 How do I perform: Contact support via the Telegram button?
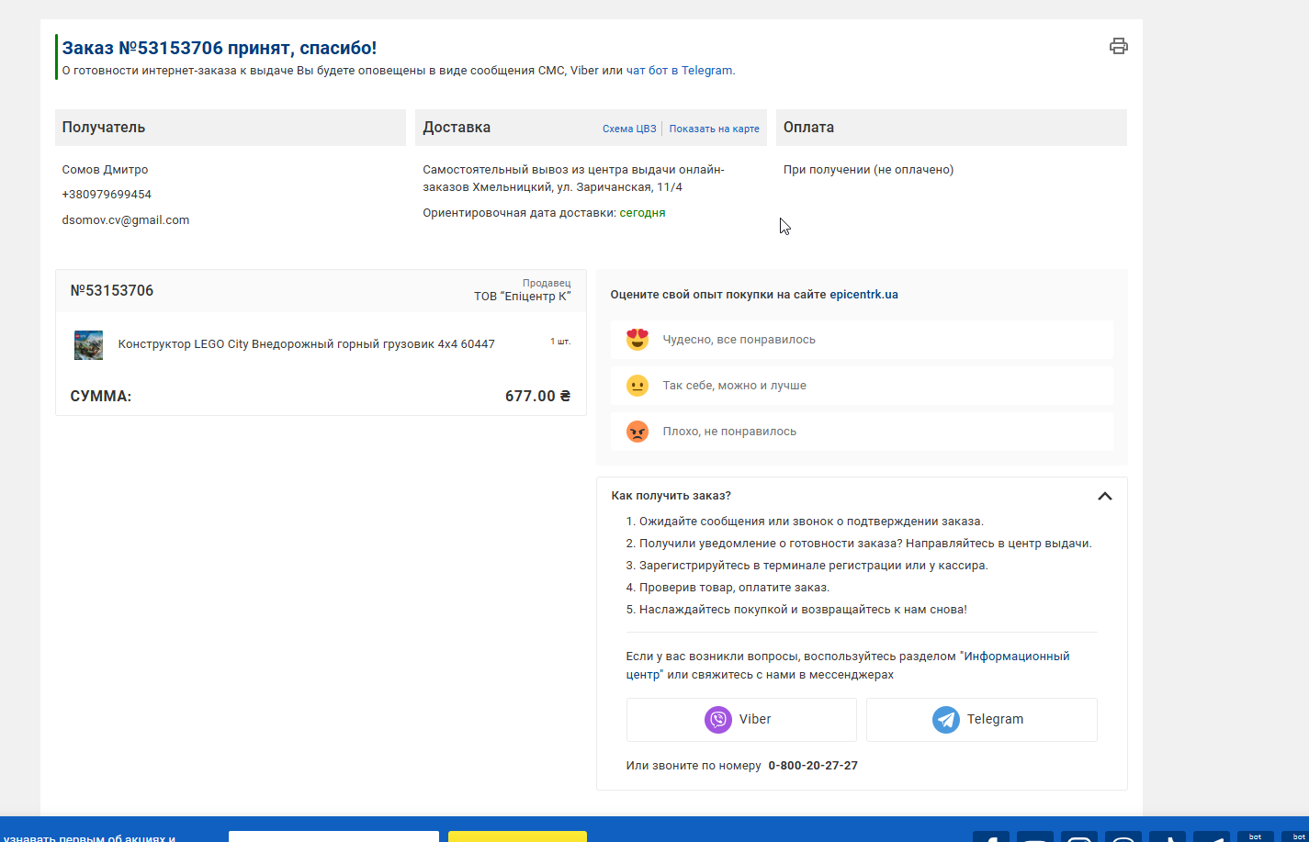tap(982, 720)
